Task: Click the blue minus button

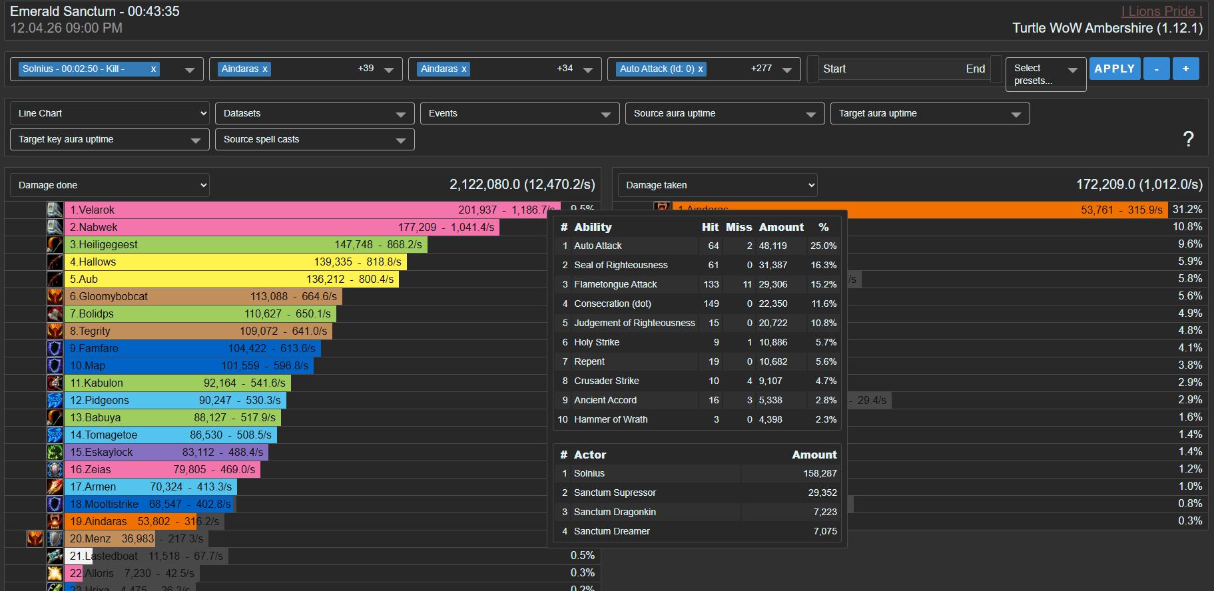Action: pos(1156,69)
